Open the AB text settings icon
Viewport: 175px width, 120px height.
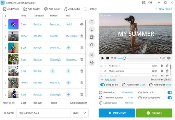tap(92, 63)
